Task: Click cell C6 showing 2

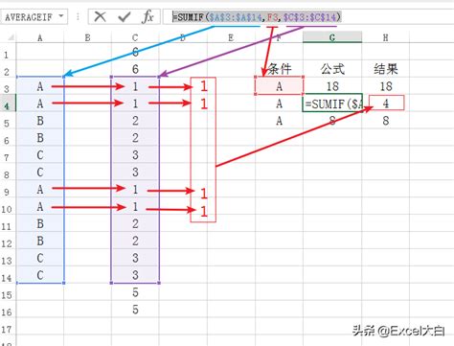Action: (x=135, y=138)
